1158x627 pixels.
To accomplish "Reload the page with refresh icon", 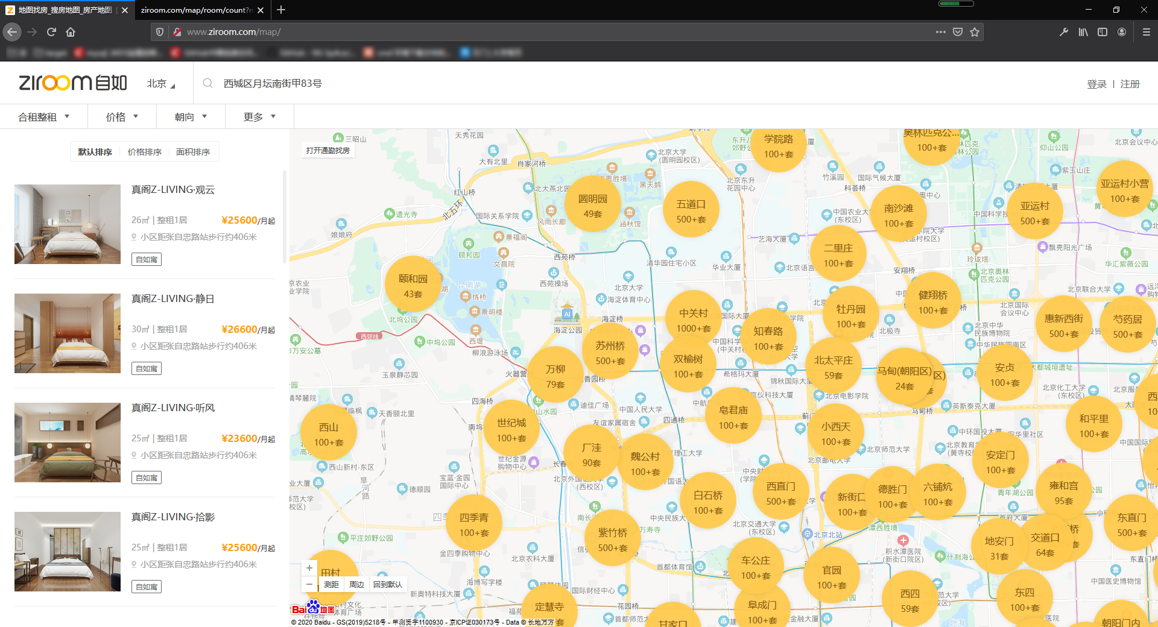I will [x=51, y=32].
